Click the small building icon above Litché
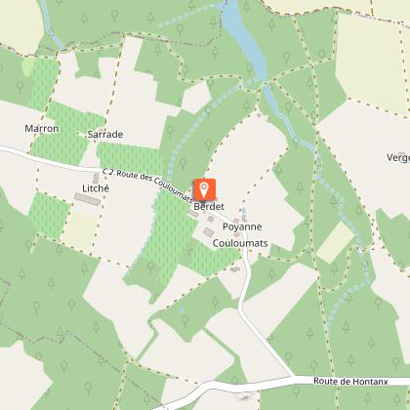Image resolution: width=410 pixels, height=410 pixels. tap(96, 178)
